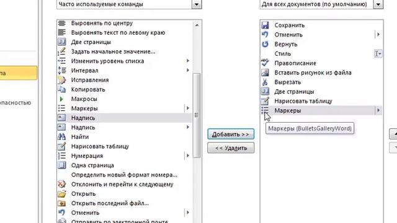Select Определить новый формат номера in the list
This screenshot has height=223, width=397.
point(124,175)
